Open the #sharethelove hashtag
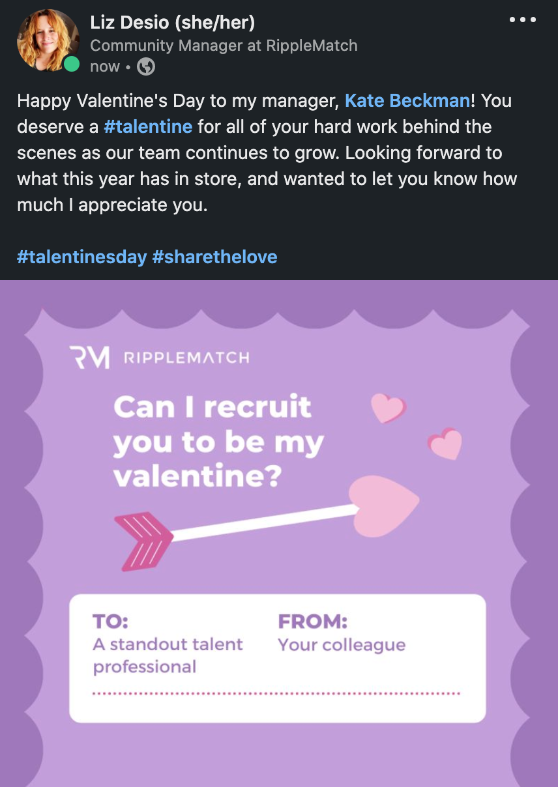The height and width of the screenshot is (787, 558). (x=214, y=257)
